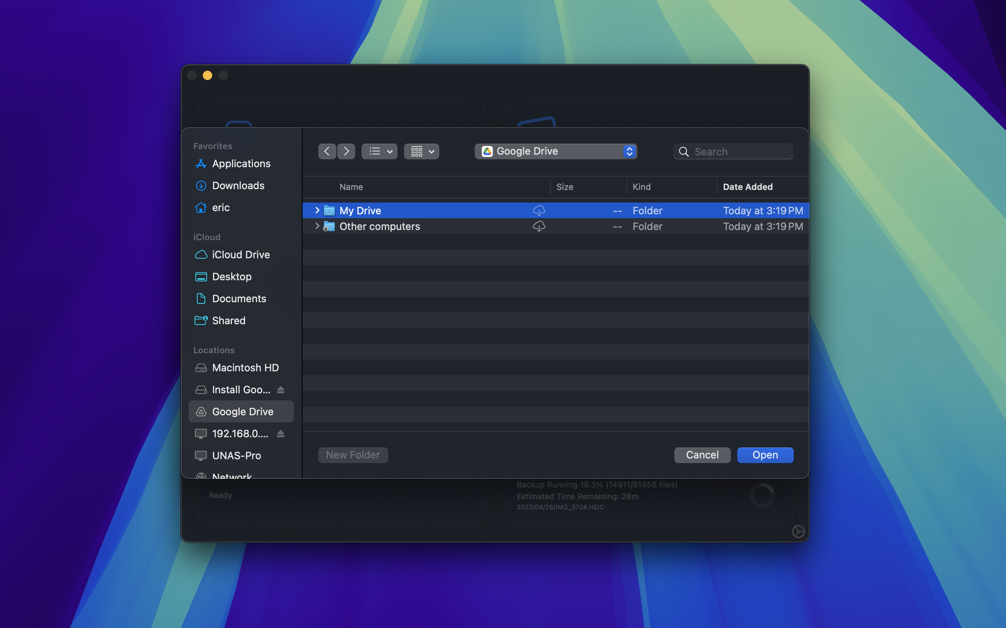
Task: Click the back navigation arrow
Action: pyautogui.click(x=327, y=152)
